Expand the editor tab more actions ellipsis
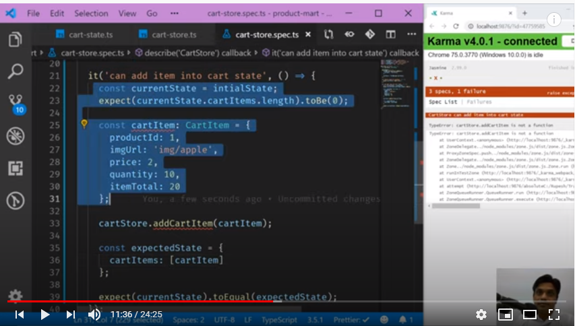This screenshot has height=326, width=575. tap(411, 34)
